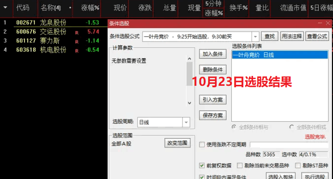The width and height of the screenshot is (333, 179).
Task: Enable 剔除ST品种 checkbox
Action: 298,165
